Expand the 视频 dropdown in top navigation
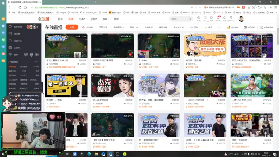The height and width of the screenshot is (157, 279). point(93,19)
